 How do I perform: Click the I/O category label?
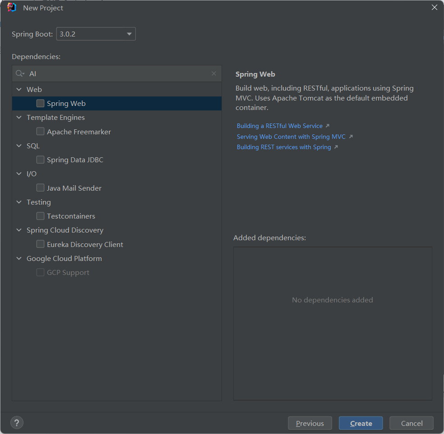tap(32, 174)
